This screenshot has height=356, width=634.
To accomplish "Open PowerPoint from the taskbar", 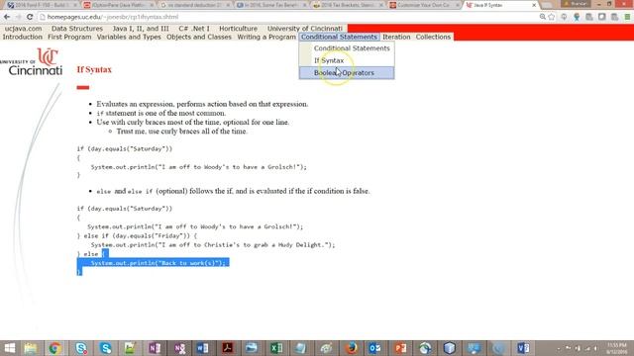I will click(x=400, y=348).
